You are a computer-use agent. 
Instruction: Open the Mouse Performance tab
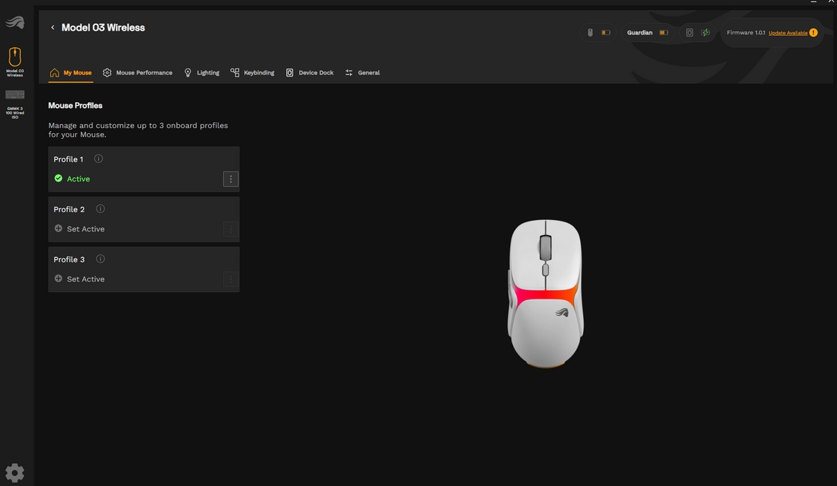[x=137, y=73]
